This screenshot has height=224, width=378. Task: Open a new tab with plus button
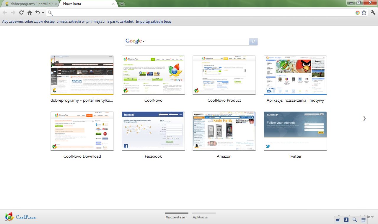(122, 4)
